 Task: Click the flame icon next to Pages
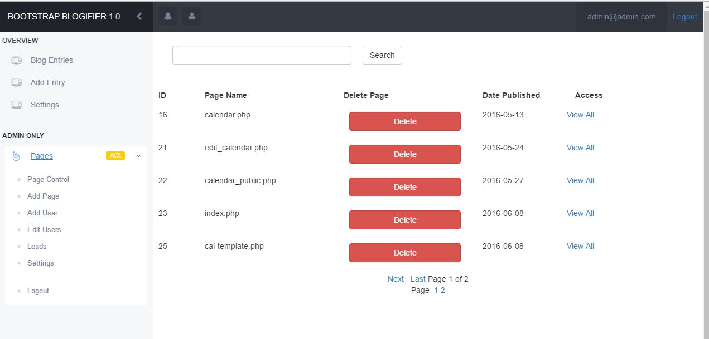point(16,156)
